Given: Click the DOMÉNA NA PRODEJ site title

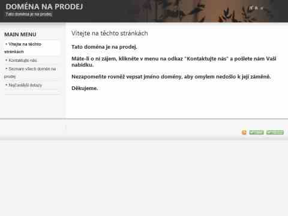Looking at the screenshot, I should (x=44, y=7).
